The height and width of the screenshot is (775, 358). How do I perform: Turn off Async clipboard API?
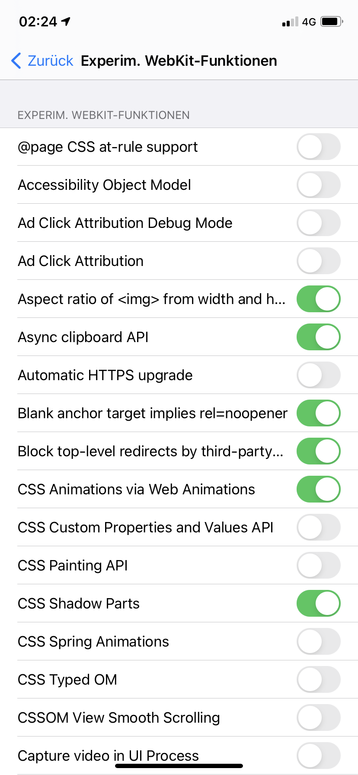(x=318, y=337)
